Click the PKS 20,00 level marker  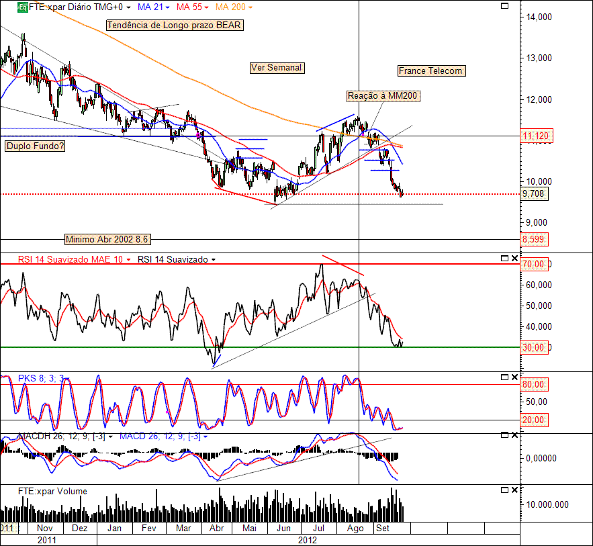[535, 420]
